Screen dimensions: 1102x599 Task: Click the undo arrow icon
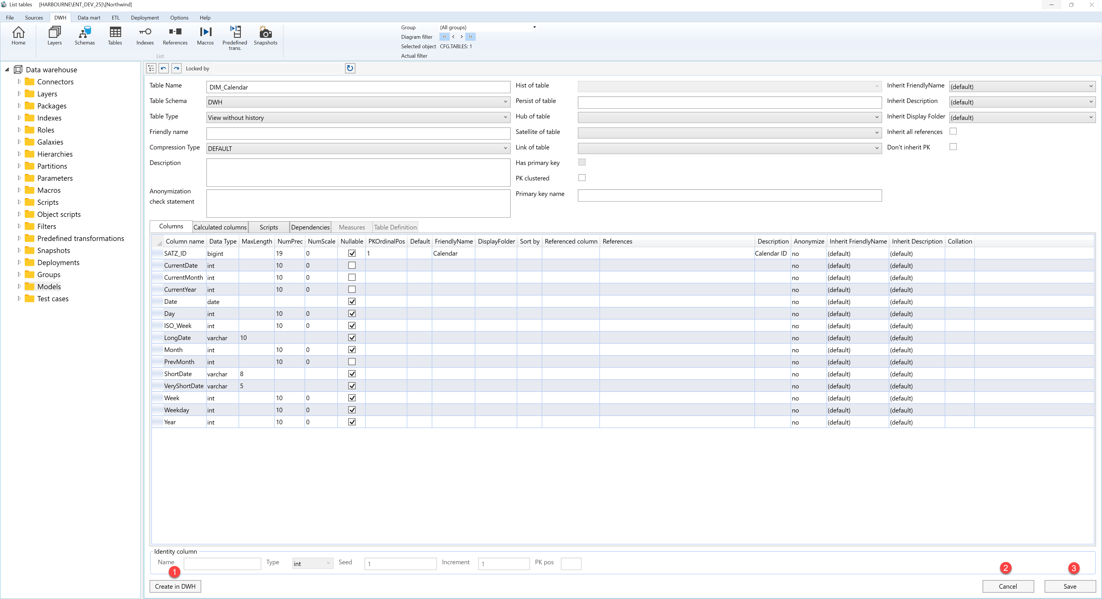click(163, 68)
